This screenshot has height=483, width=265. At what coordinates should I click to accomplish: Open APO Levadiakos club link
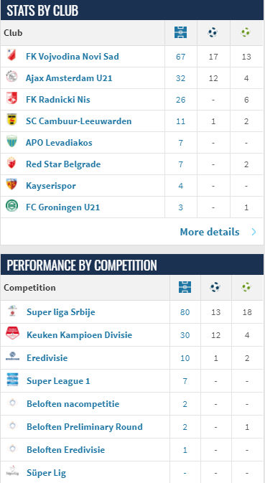pos(59,143)
